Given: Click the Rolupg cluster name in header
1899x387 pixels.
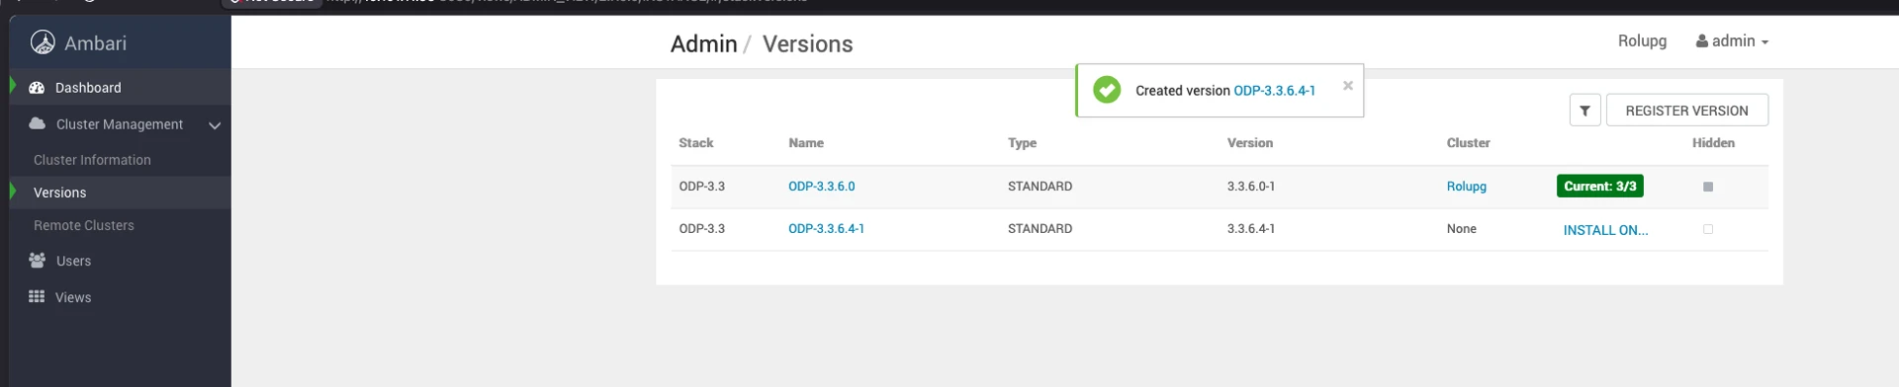Looking at the screenshot, I should click(1642, 40).
